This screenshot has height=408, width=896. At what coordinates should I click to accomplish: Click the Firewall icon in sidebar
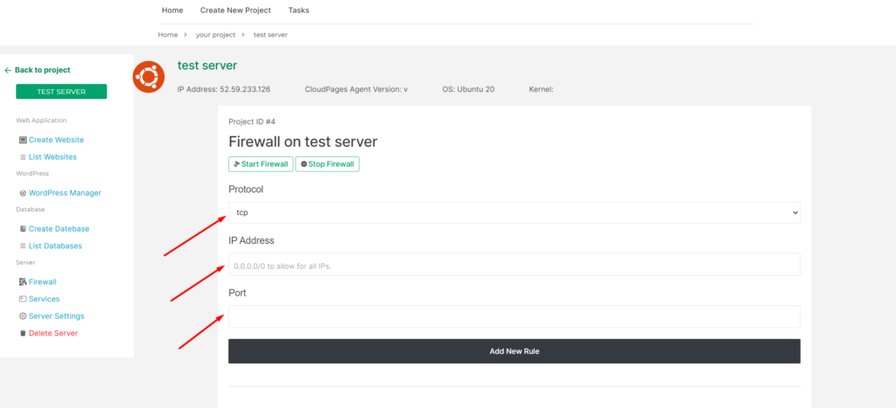coord(23,282)
